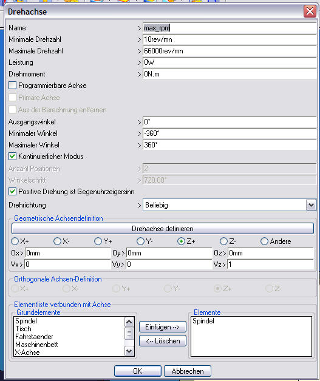Click the Ox origin input field

click(67, 253)
